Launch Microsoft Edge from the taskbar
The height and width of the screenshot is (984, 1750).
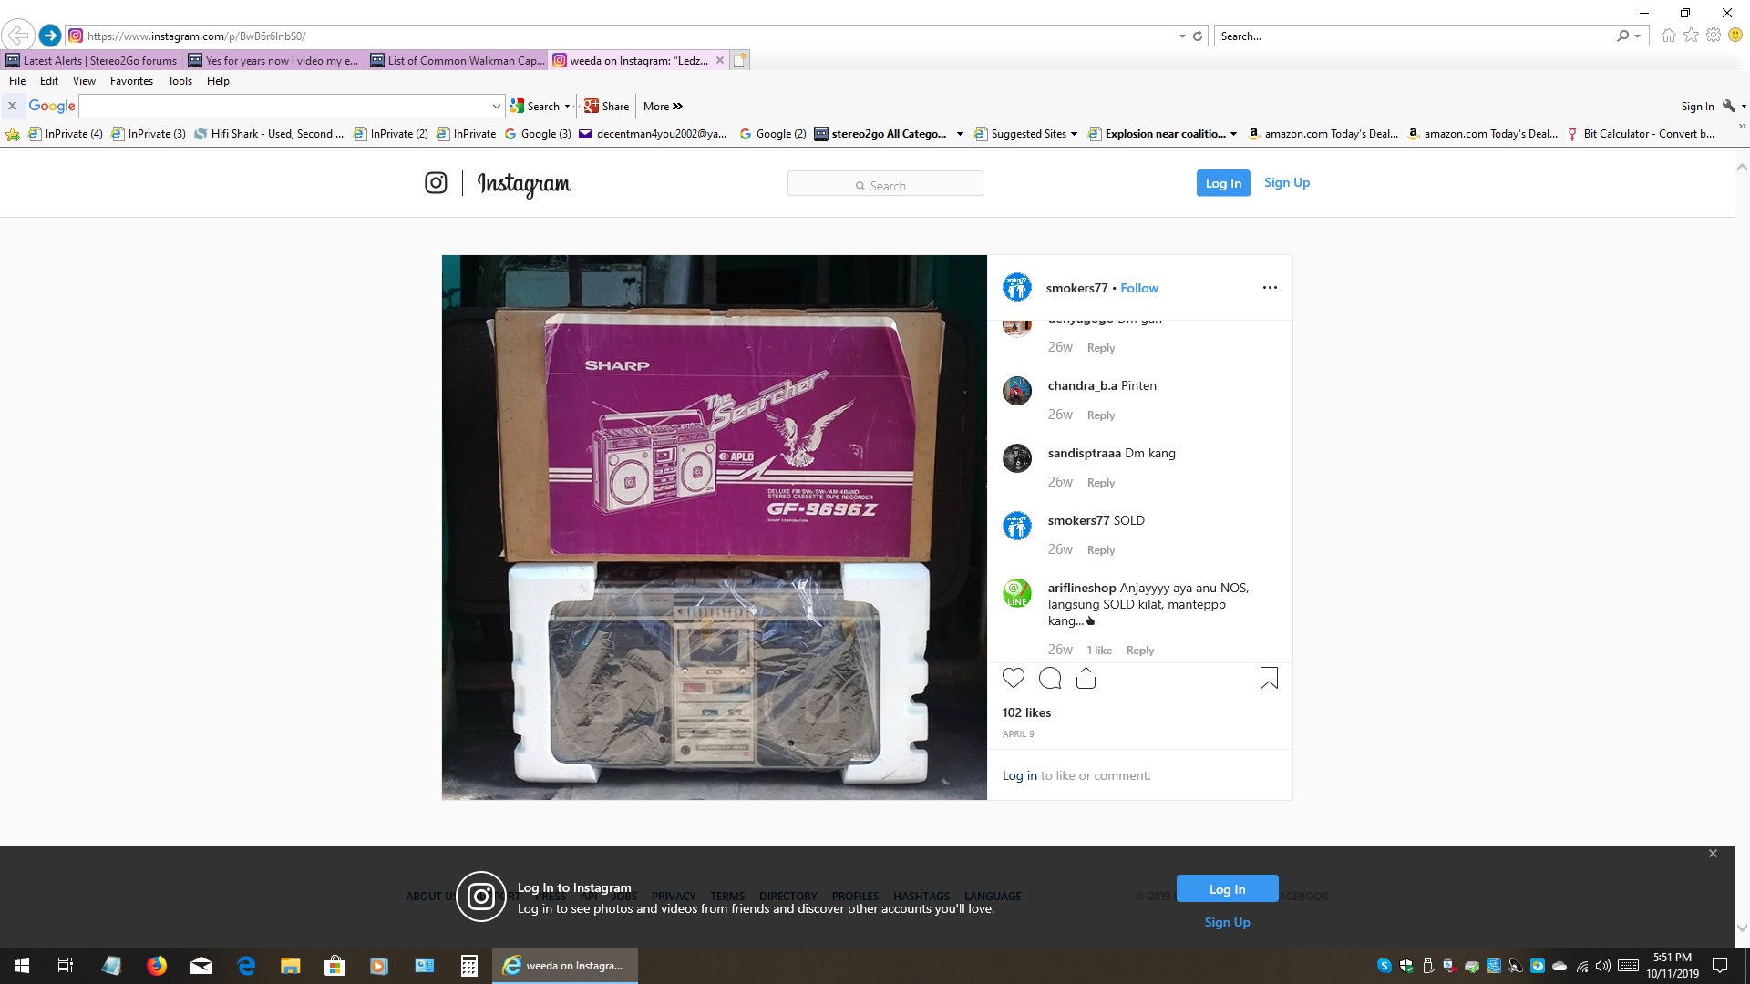246,966
